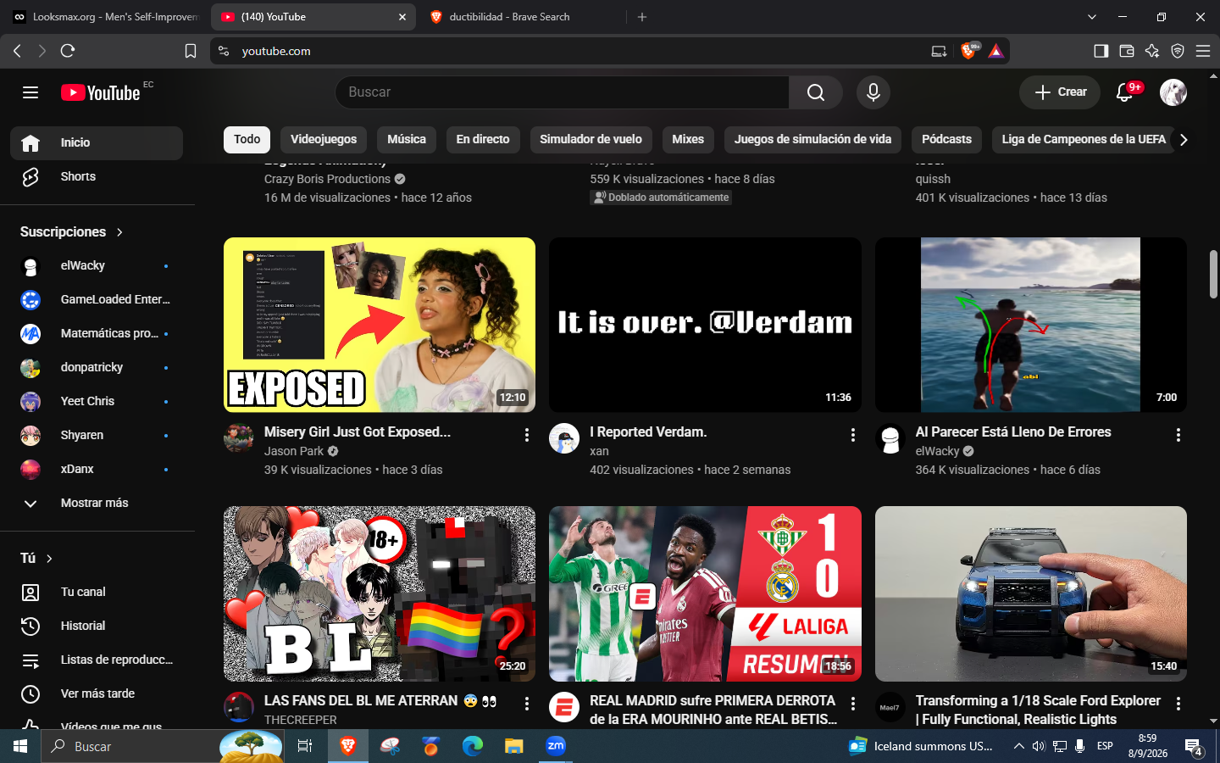
Task: Open Ver más tarde in sidebar
Action: (x=97, y=693)
